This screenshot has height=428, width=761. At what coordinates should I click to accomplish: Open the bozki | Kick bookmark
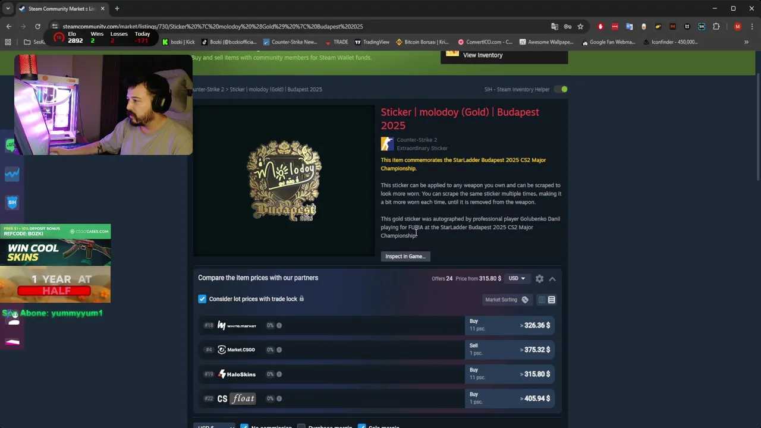(178, 42)
